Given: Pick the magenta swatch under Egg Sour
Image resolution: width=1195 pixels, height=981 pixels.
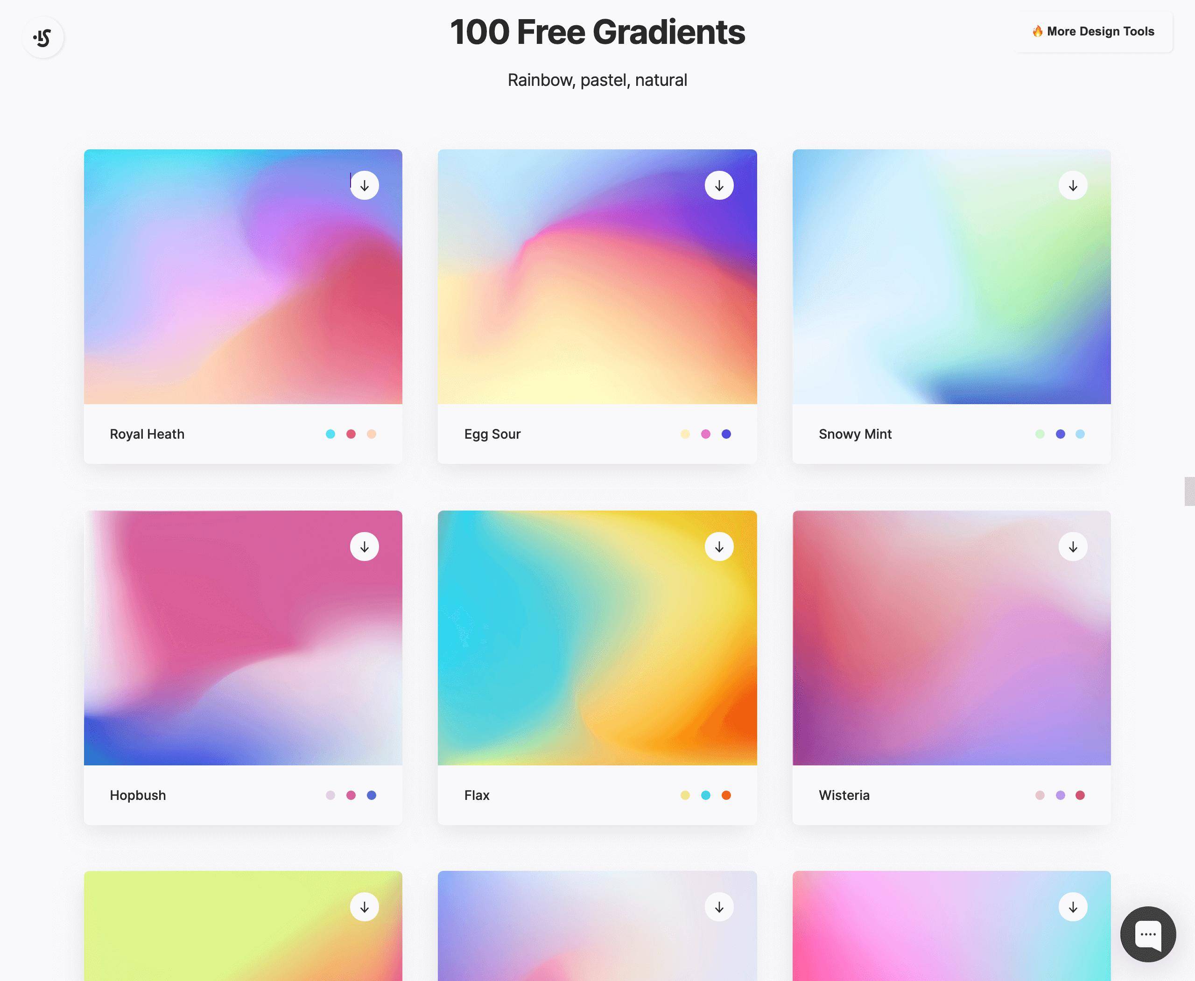Looking at the screenshot, I should pyautogui.click(x=705, y=434).
